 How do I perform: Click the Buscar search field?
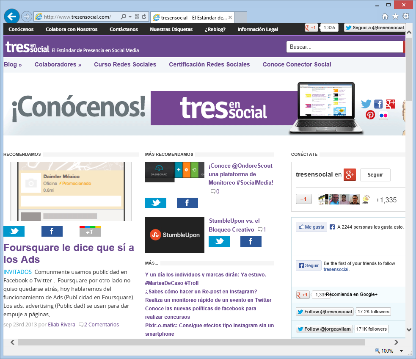[x=344, y=47]
